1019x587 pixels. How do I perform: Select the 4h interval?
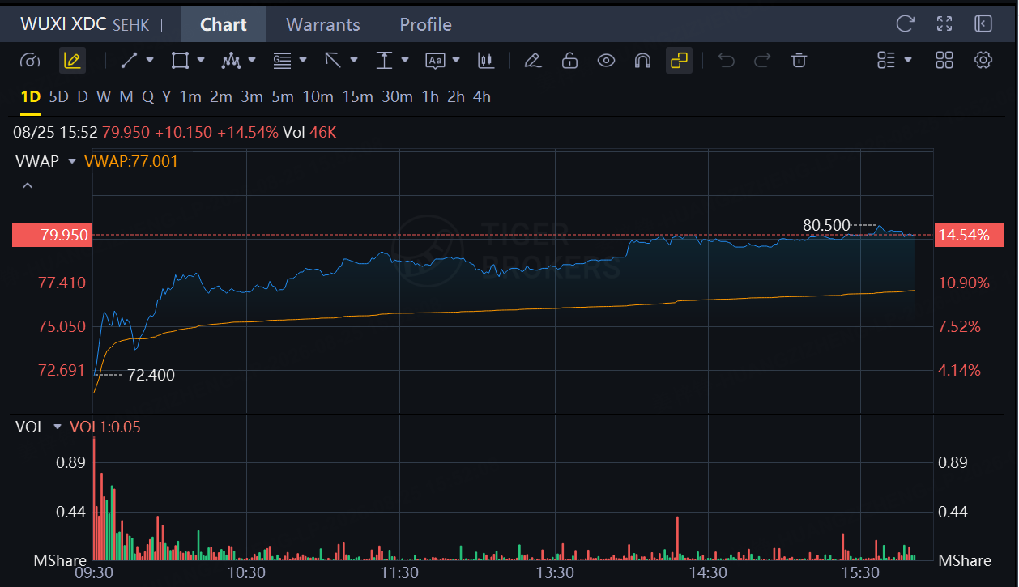click(x=482, y=97)
